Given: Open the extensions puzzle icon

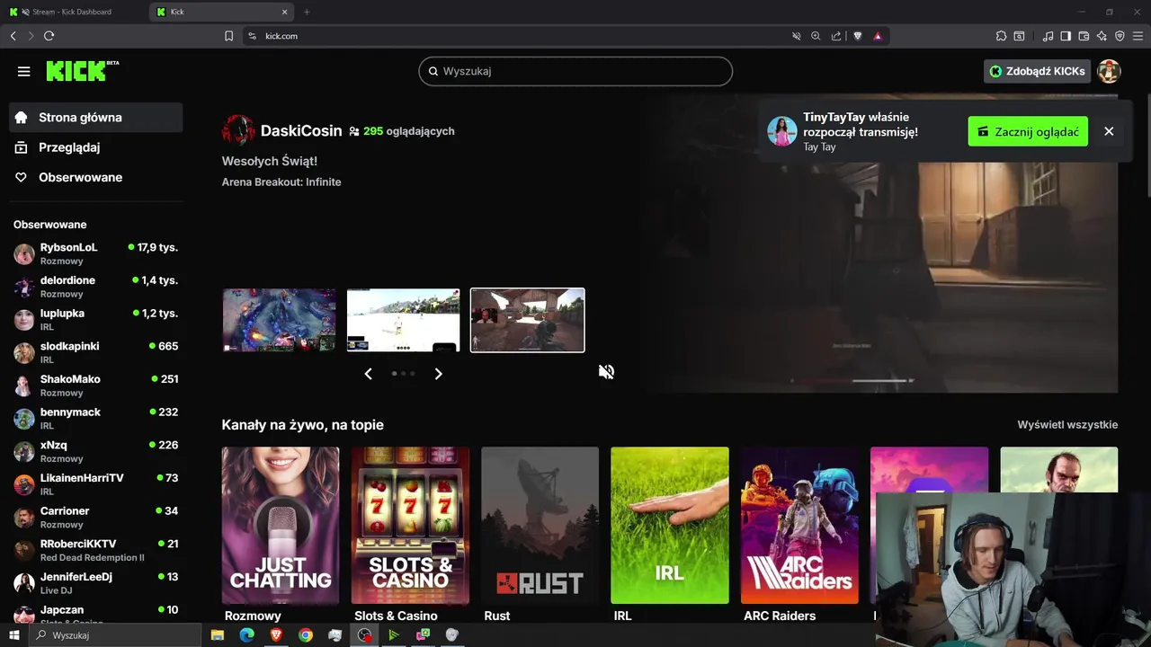Looking at the screenshot, I should click(1001, 36).
